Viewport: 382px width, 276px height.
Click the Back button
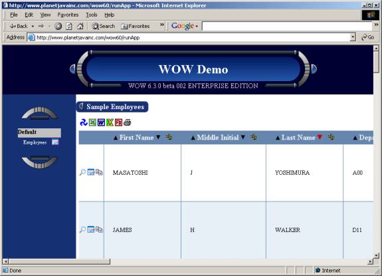coord(19,26)
